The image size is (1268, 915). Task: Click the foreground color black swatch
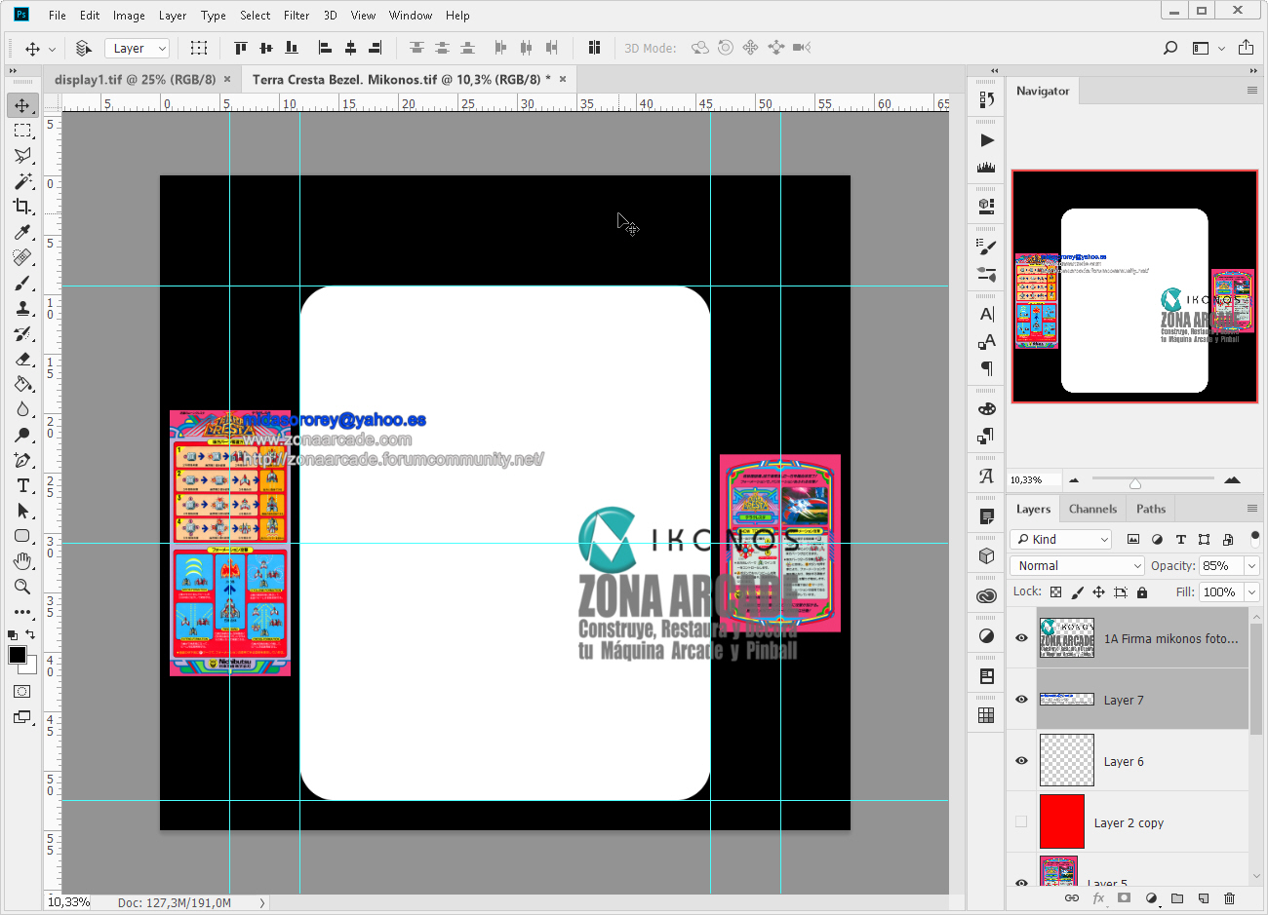point(17,655)
